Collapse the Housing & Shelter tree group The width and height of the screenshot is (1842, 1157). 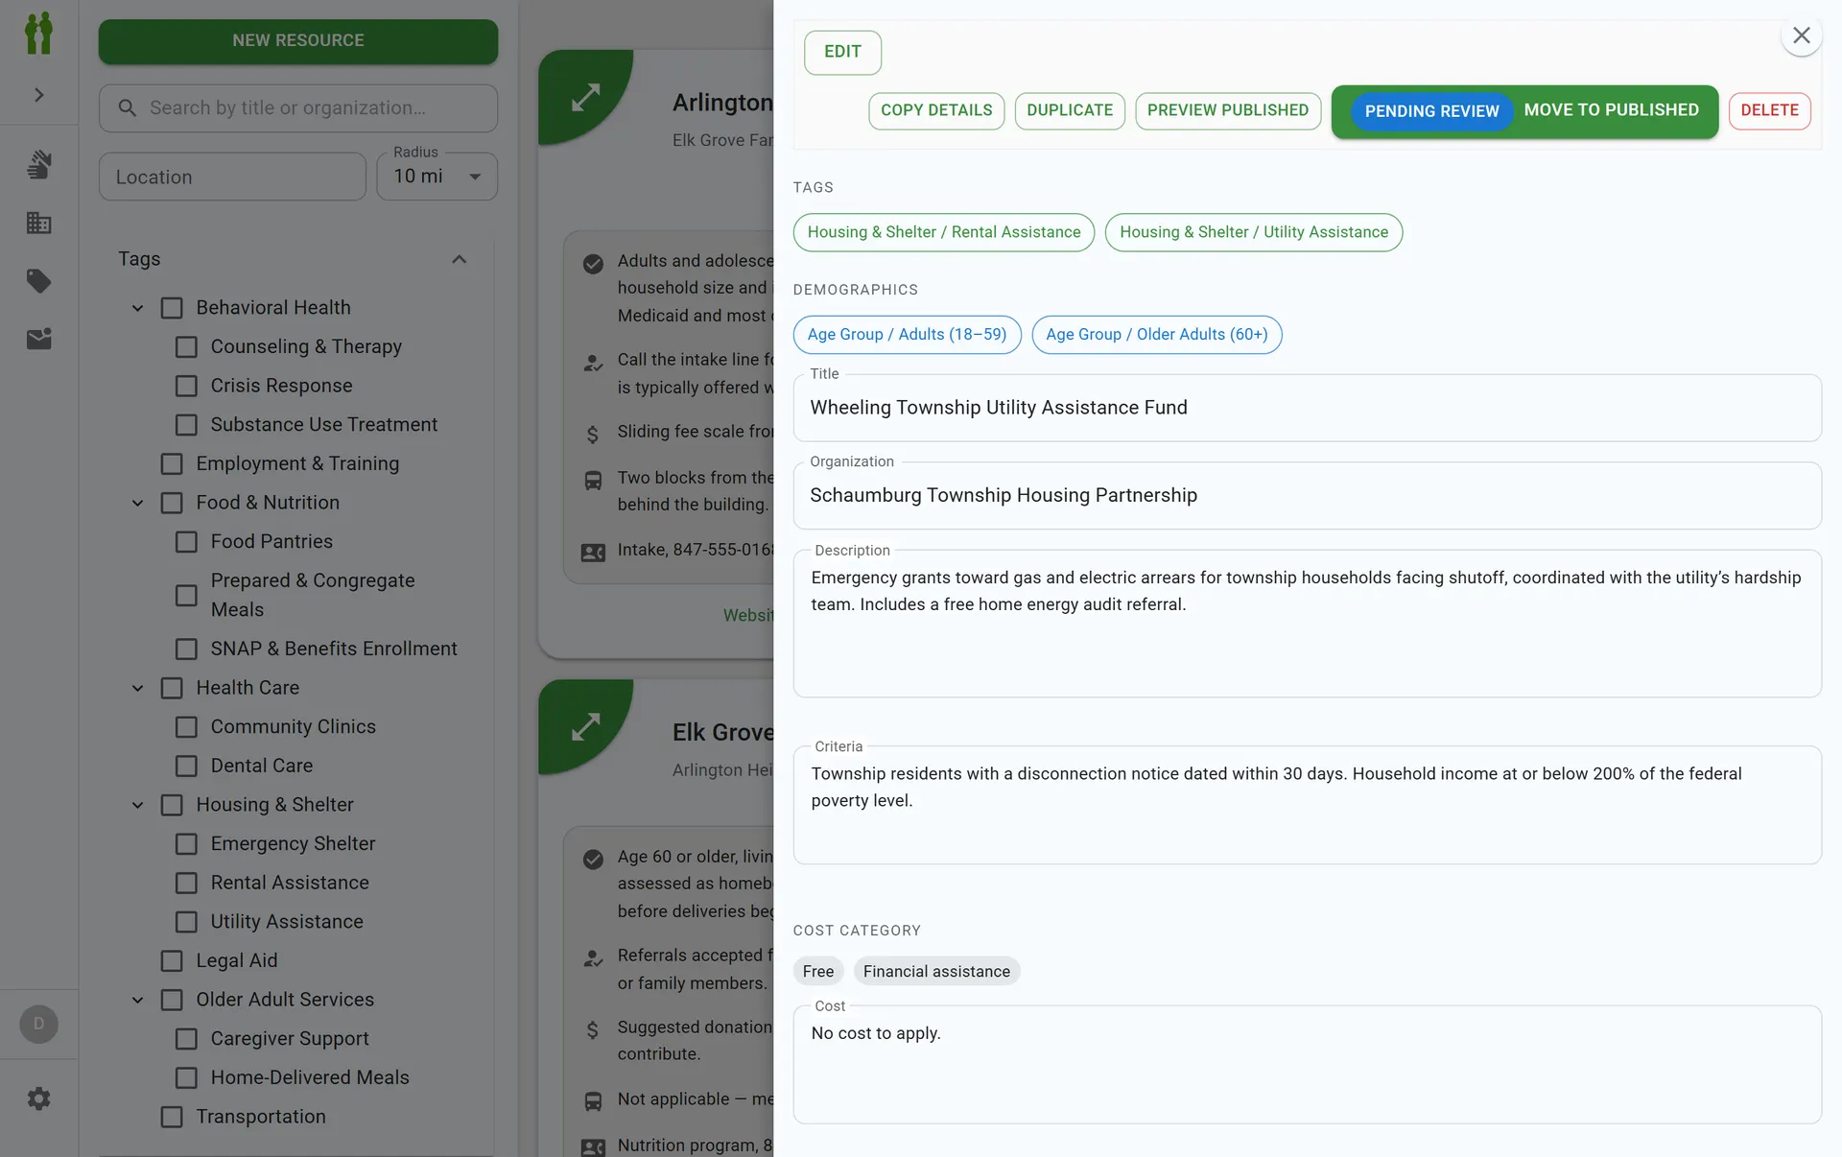137,805
